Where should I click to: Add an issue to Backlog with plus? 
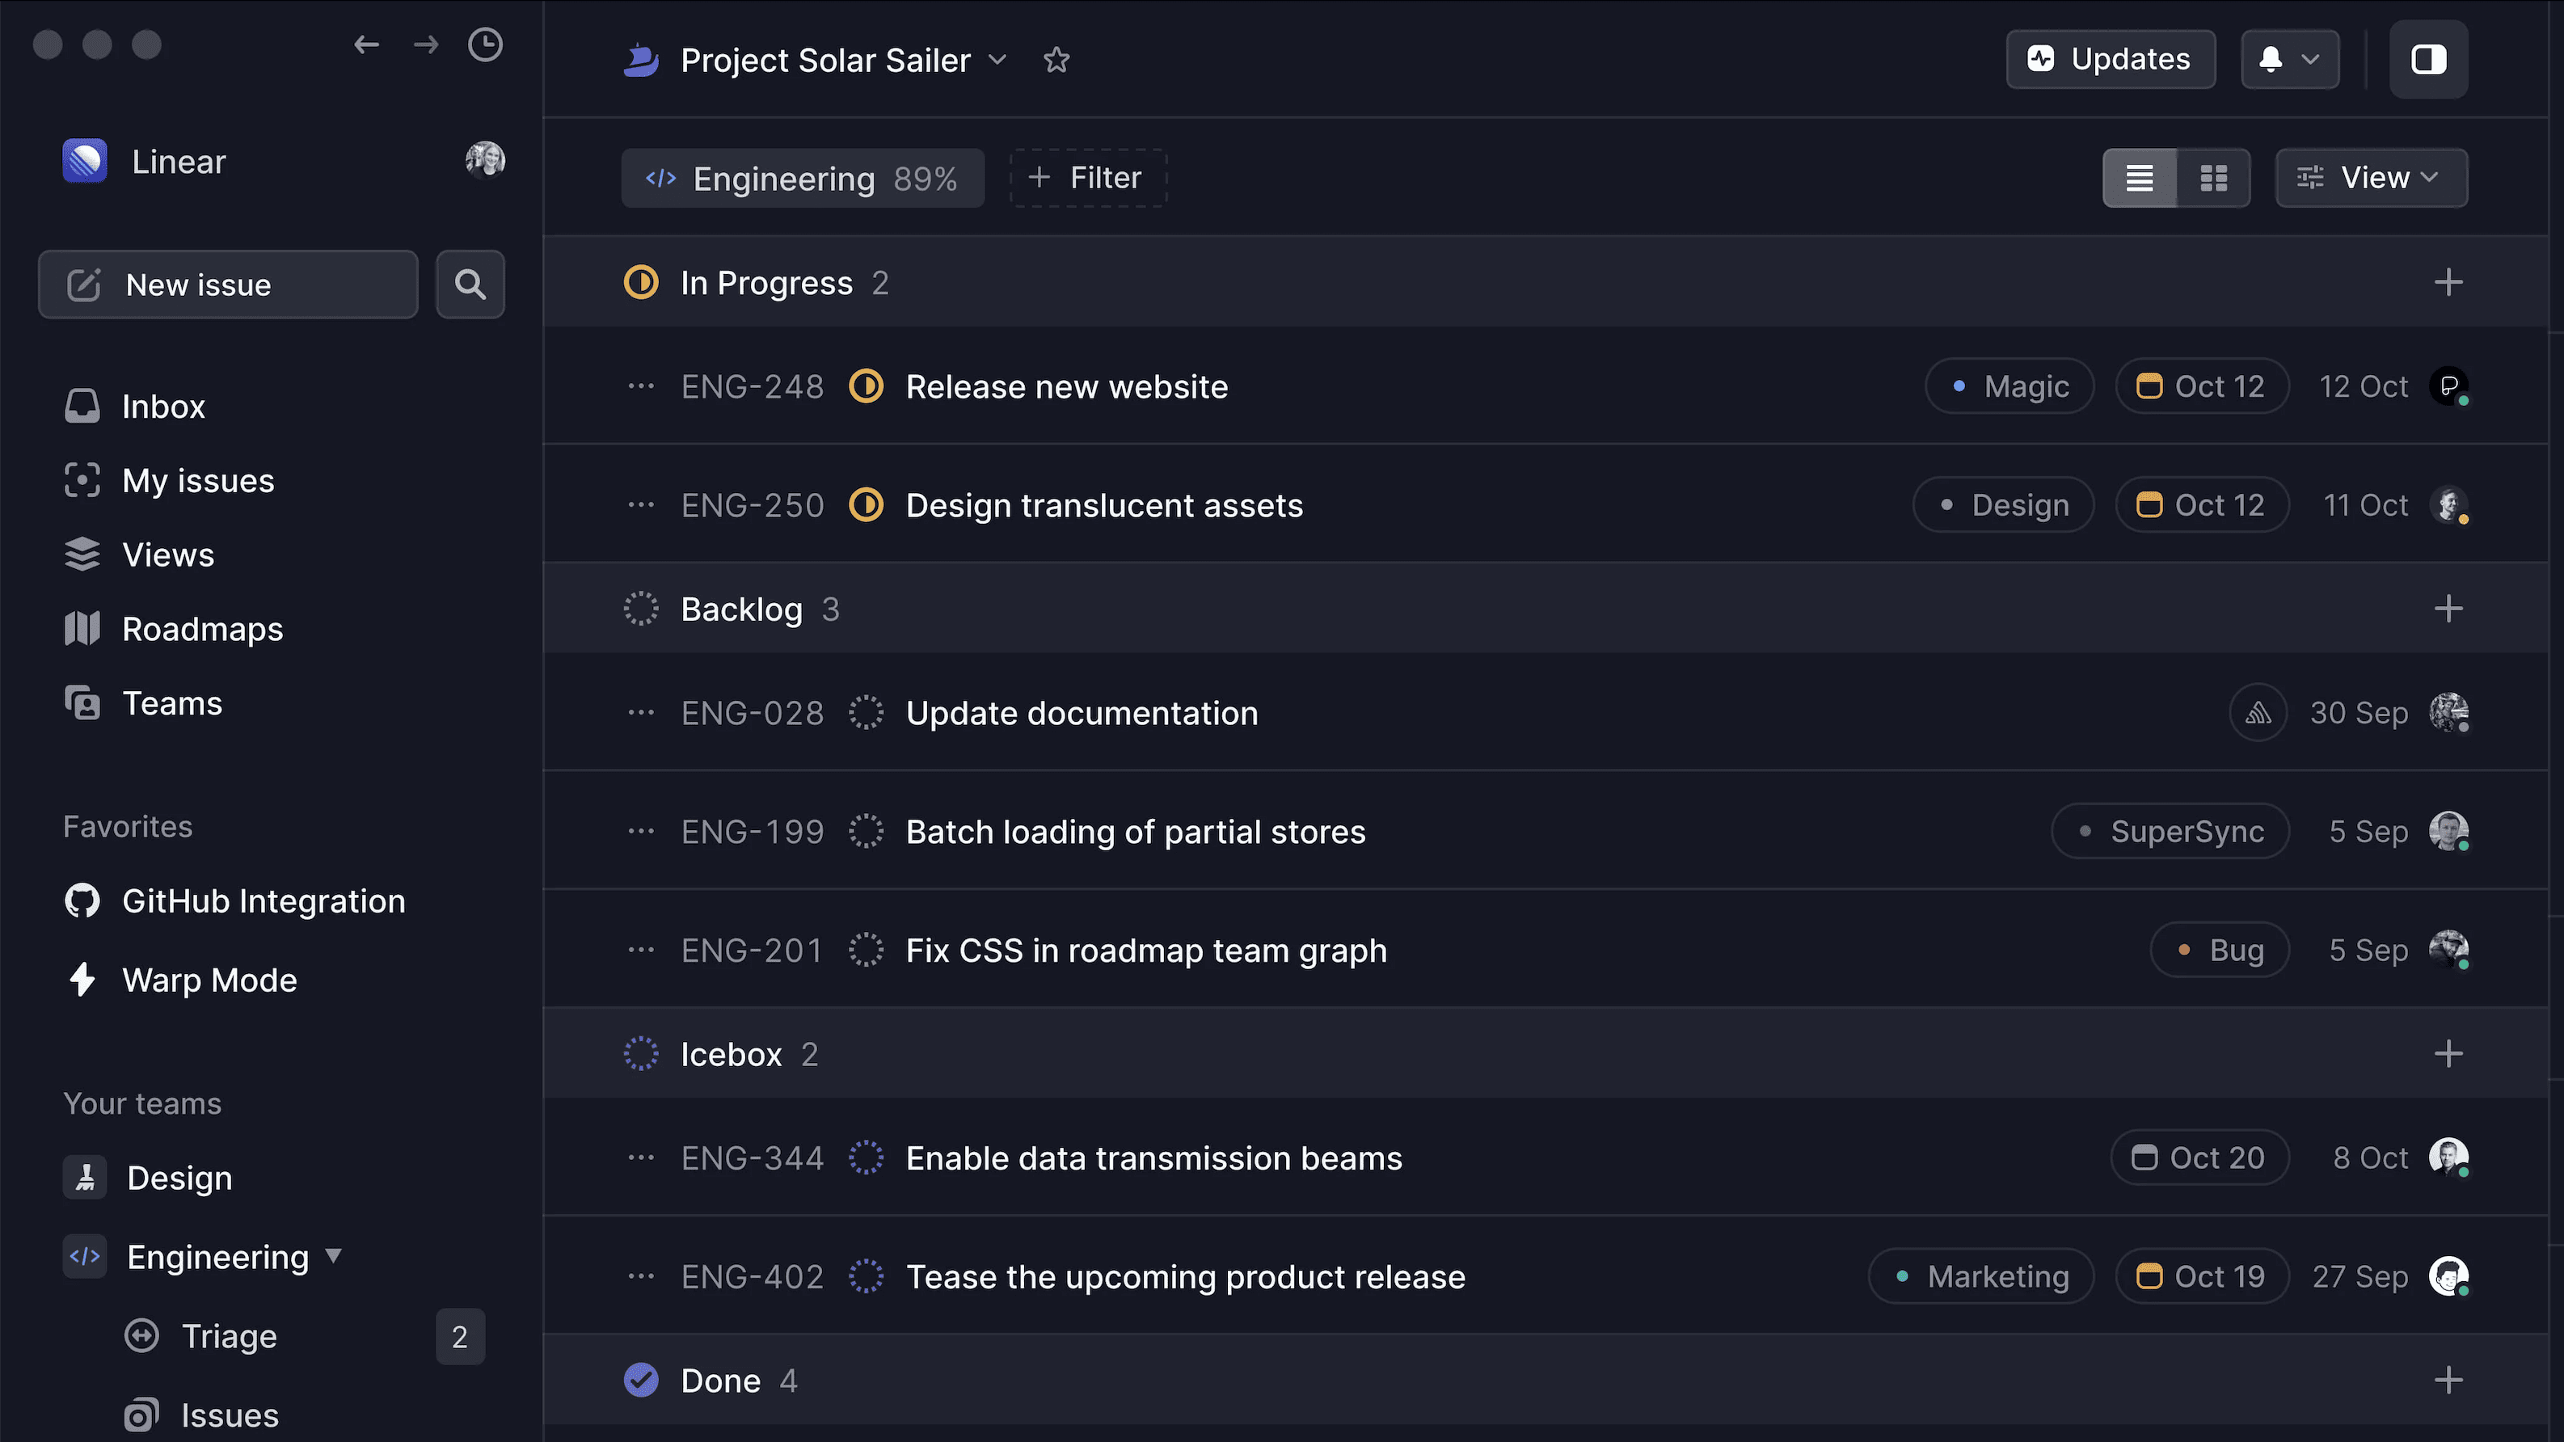(2448, 609)
